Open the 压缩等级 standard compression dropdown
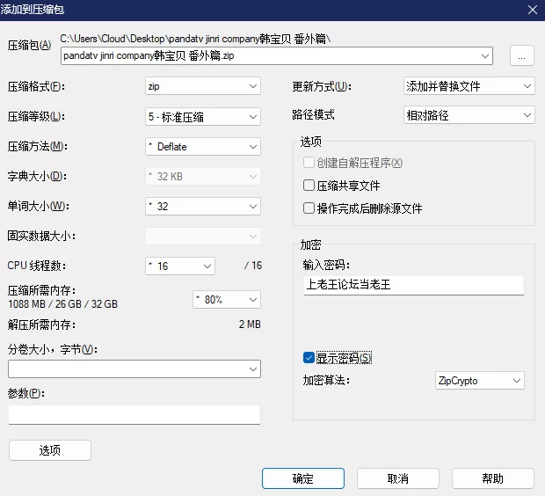This screenshot has width=545, height=496. (x=203, y=116)
